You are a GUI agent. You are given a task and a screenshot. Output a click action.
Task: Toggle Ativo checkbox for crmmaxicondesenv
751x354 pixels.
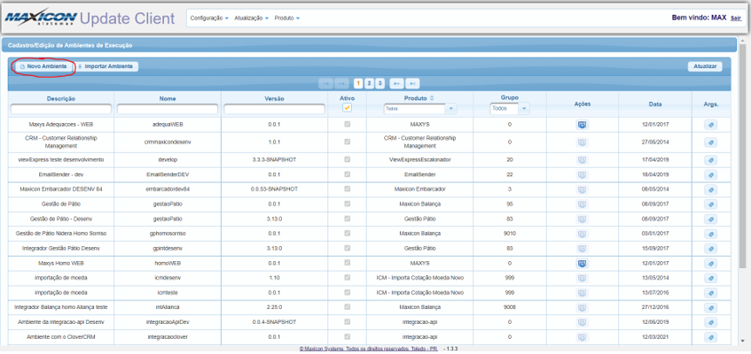348,142
